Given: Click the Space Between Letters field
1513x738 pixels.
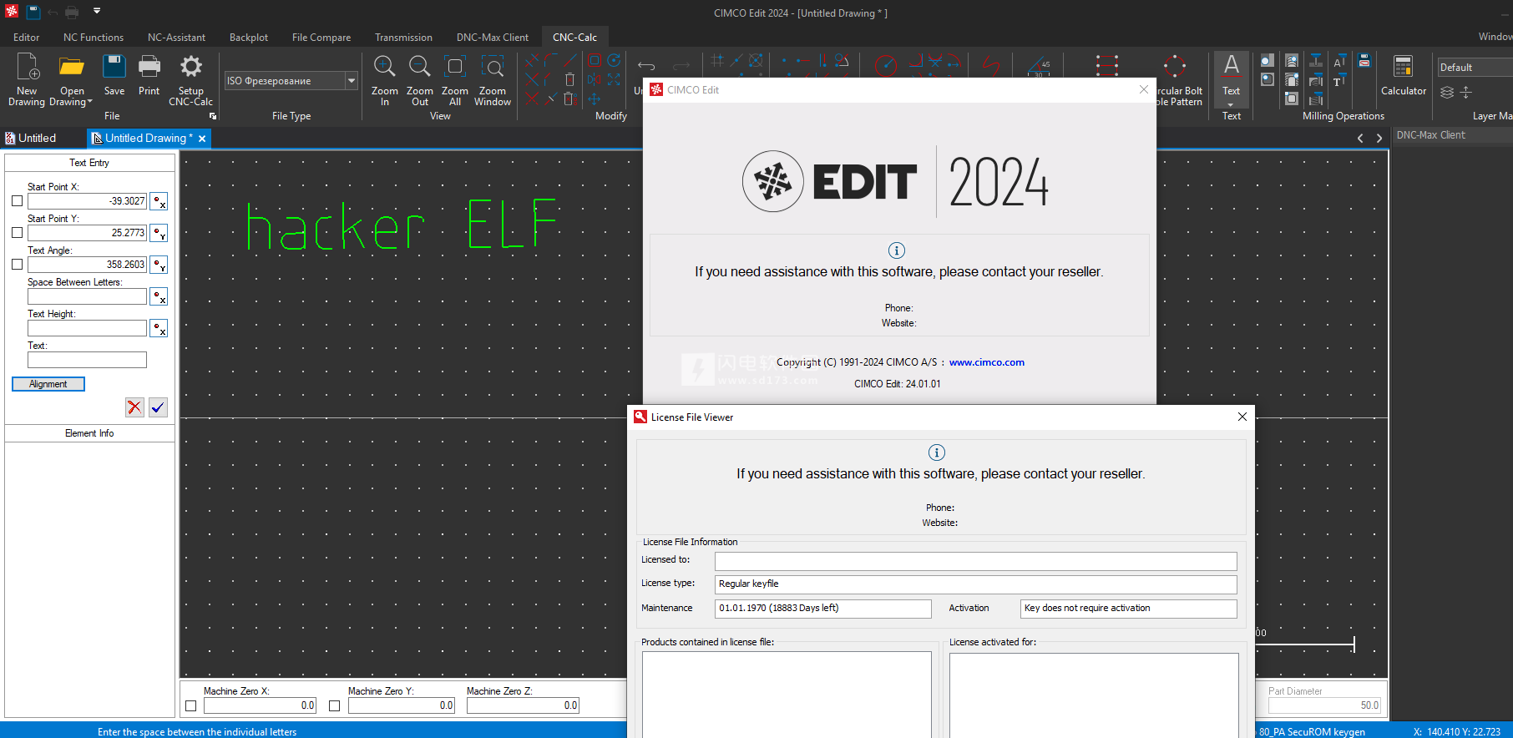Looking at the screenshot, I should coord(87,296).
